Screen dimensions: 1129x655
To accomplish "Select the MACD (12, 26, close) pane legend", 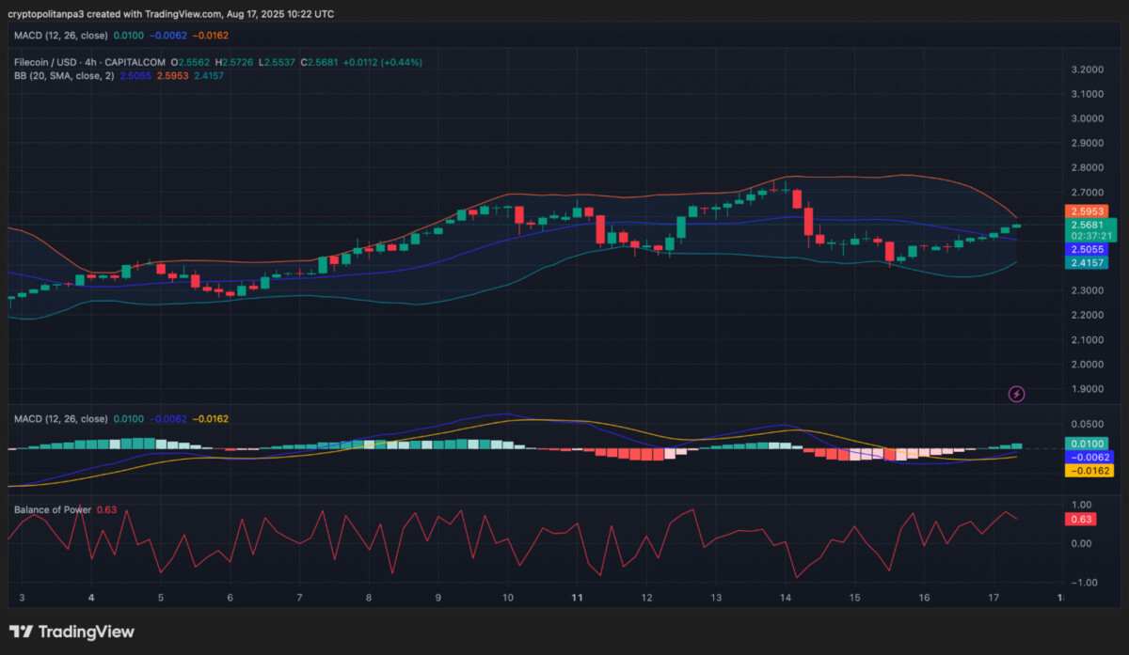I will (60, 418).
